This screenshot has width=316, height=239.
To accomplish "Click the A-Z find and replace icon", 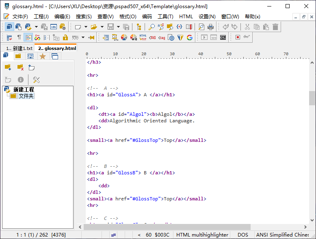I will (x=161, y=26).
